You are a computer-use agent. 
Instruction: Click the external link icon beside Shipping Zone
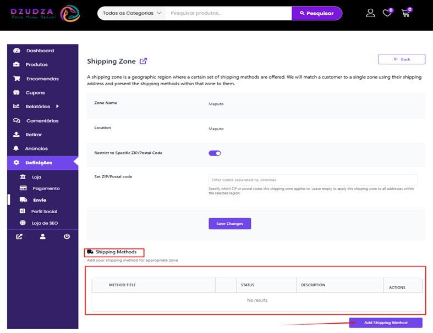143,61
